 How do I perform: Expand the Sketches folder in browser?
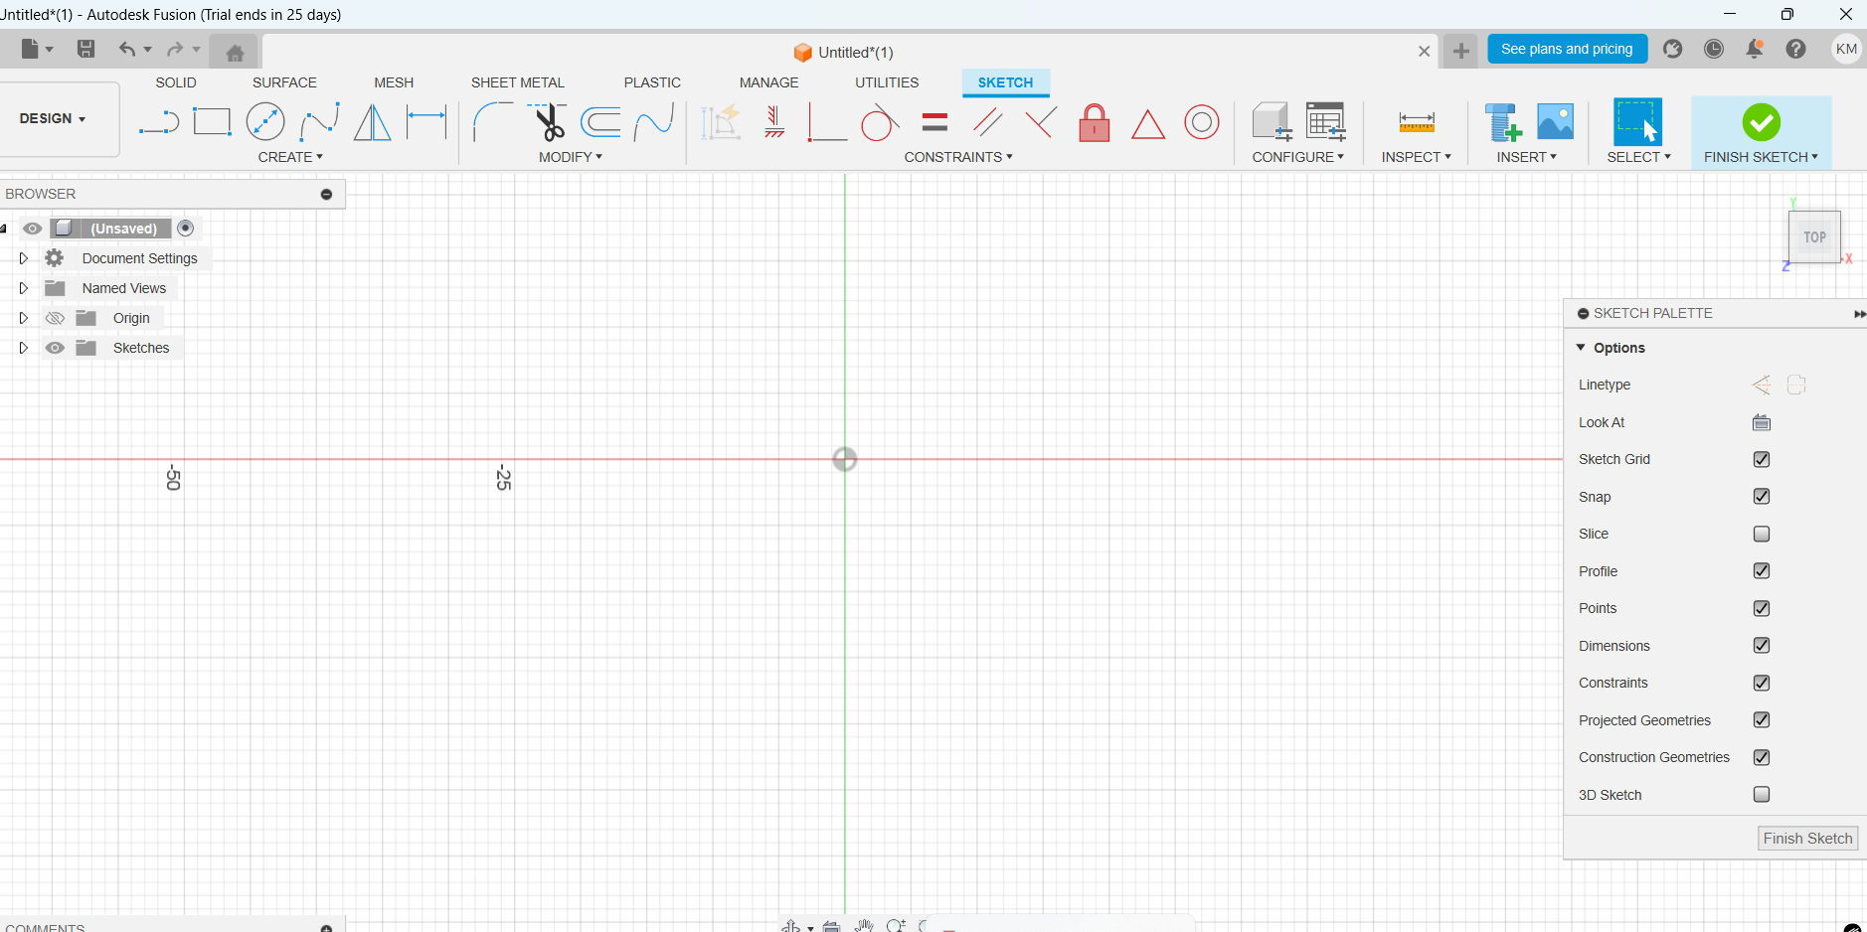pyautogui.click(x=24, y=348)
